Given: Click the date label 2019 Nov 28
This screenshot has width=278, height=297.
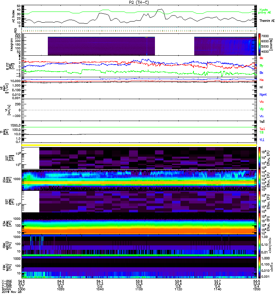Looking at the screenshot, I should pyautogui.click(x=11, y=292).
